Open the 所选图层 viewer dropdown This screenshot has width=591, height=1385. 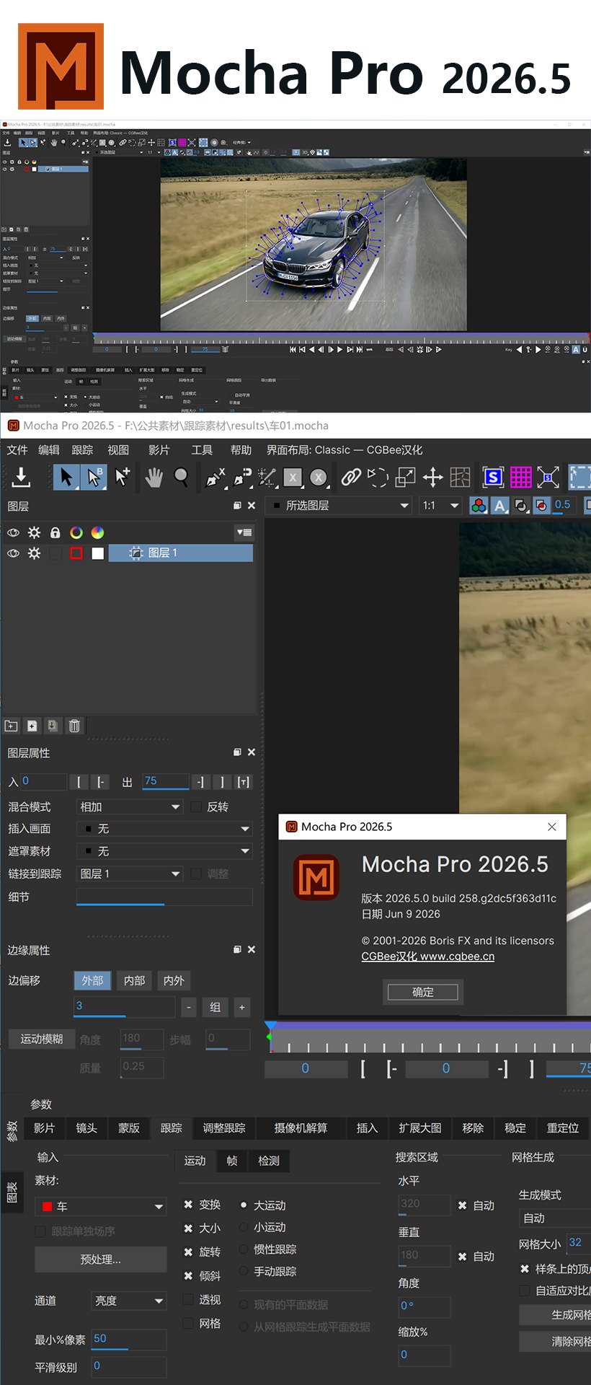pyautogui.click(x=340, y=506)
